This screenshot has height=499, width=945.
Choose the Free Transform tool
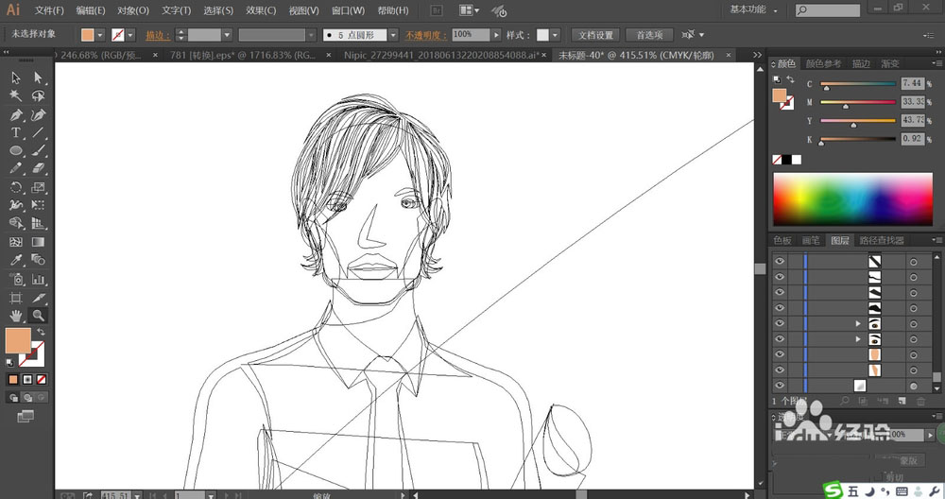coord(38,205)
